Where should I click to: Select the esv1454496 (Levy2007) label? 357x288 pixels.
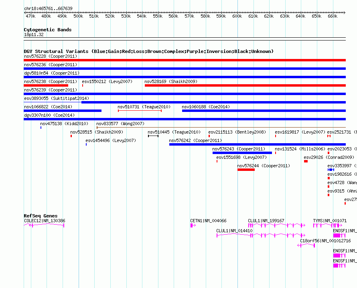(x=111, y=140)
